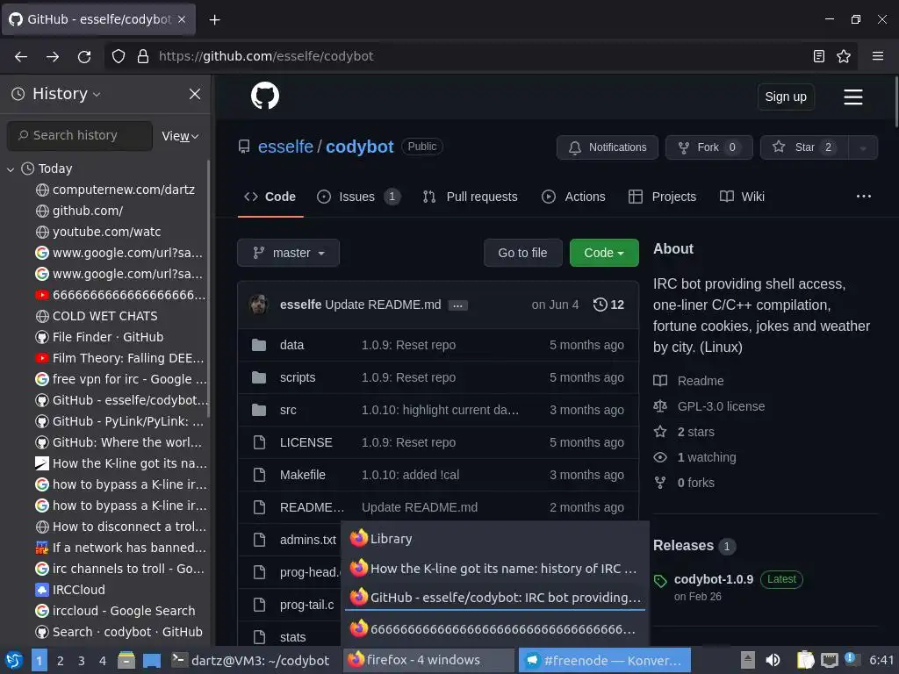Click the volume speaker tray icon
This screenshot has height=674, width=899.
click(x=773, y=660)
